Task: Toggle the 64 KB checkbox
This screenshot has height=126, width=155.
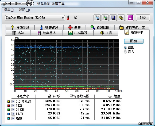Action: click(13, 110)
